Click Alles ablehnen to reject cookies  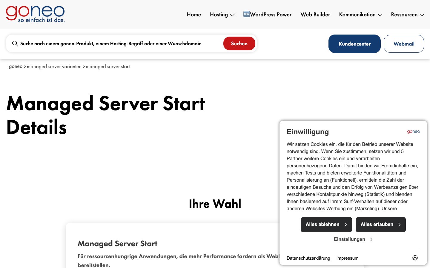(326, 225)
